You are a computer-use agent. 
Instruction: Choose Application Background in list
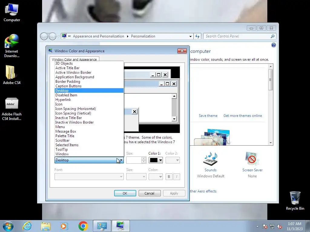point(89,77)
